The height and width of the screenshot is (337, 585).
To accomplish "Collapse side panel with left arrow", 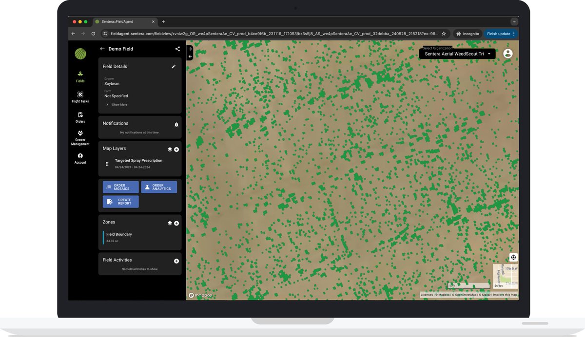I will [190, 56].
